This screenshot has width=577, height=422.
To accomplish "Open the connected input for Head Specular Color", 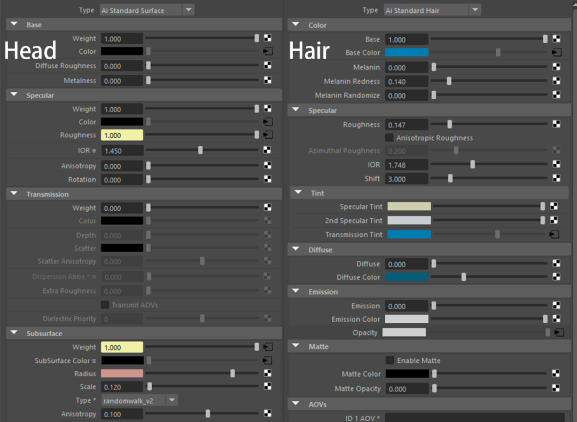I will 268,122.
